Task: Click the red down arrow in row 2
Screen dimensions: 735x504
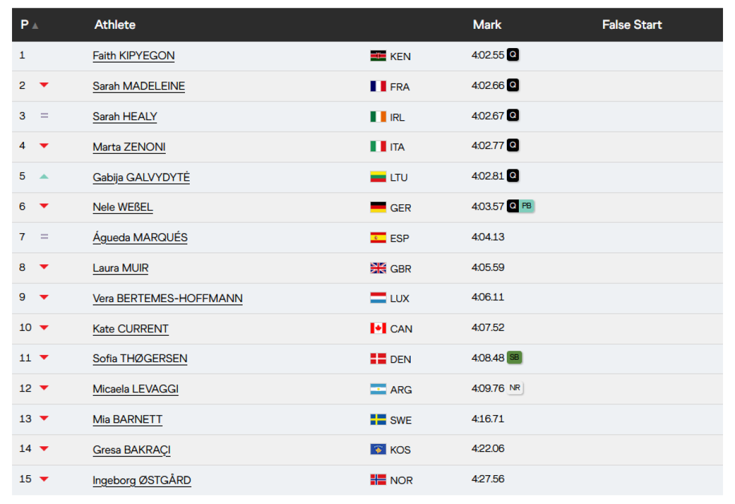Action: pos(44,85)
